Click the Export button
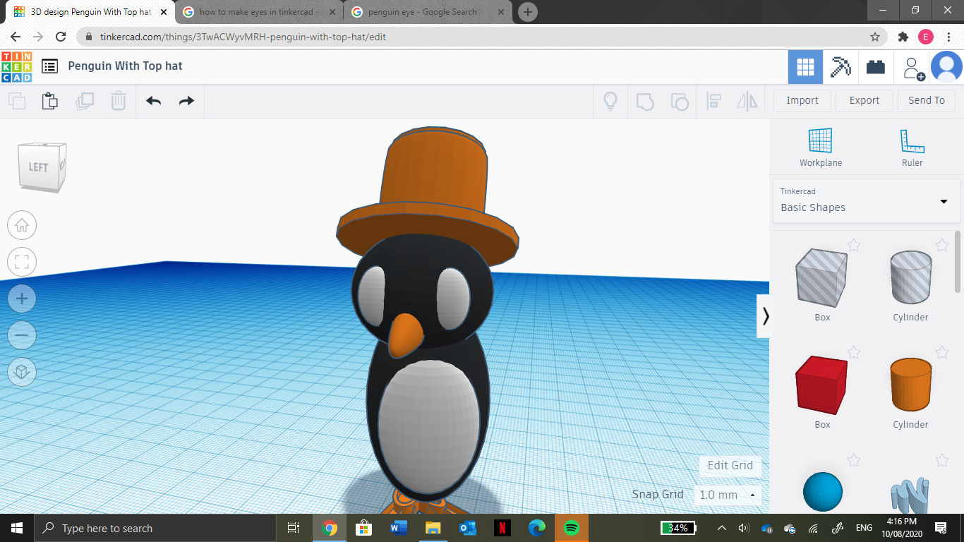This screenshot has width=964, height=542. pos(864,100)
